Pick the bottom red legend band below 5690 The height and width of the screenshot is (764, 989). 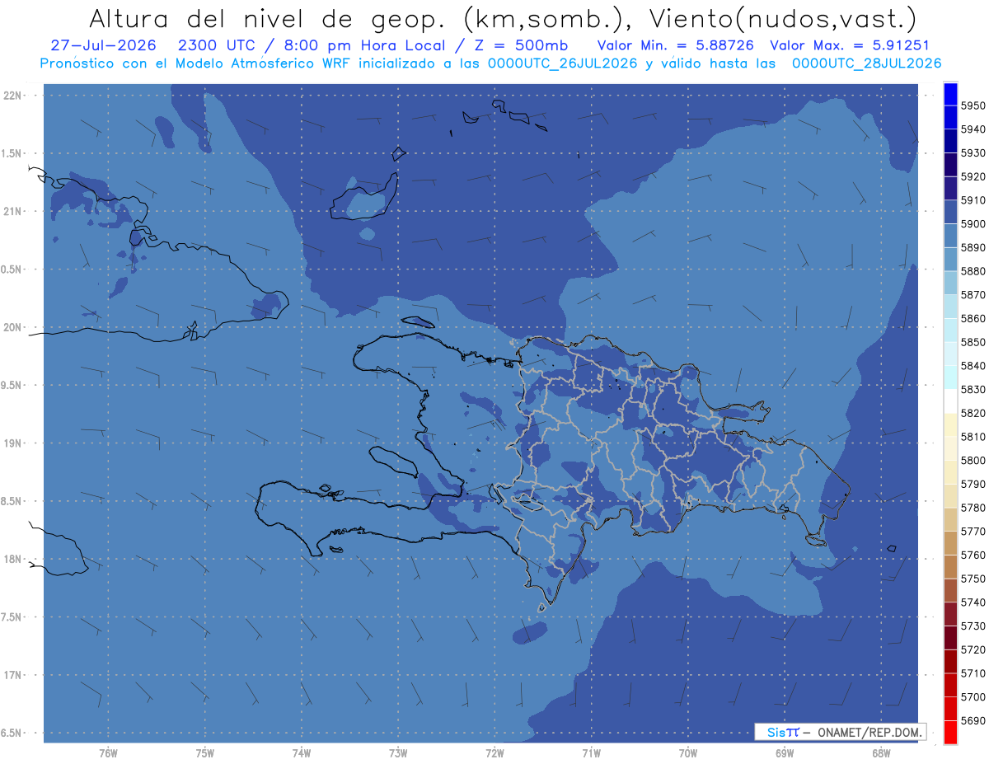coord(950,732)
